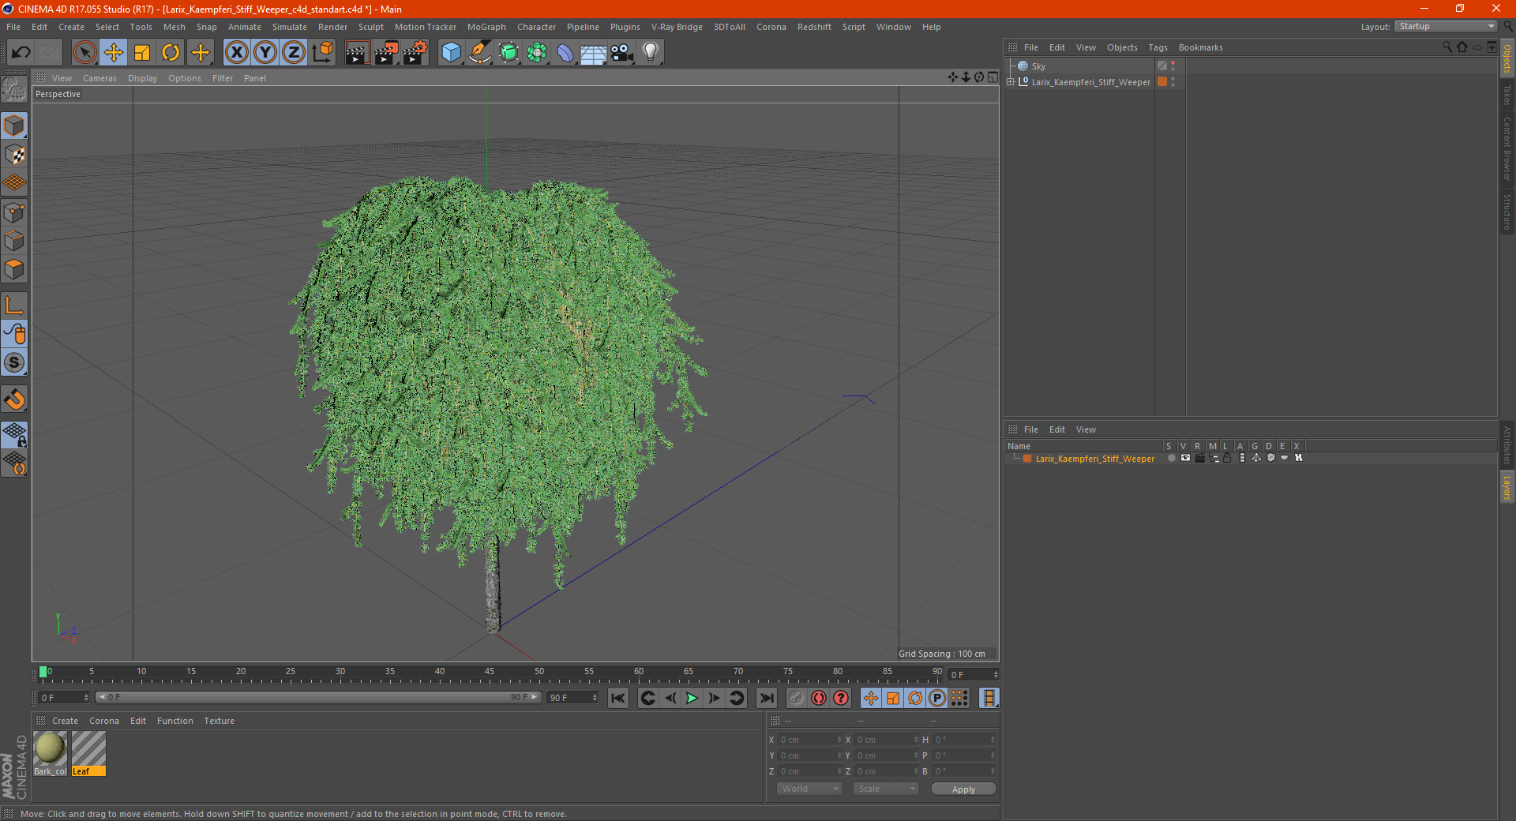Add a Camera object
The width and height of the screenshot is (1516, 821).
point(622,53)
